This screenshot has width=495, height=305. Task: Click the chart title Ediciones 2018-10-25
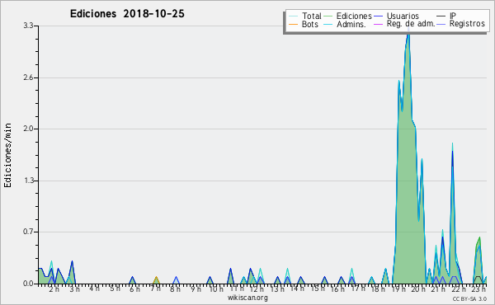[127, 14]
